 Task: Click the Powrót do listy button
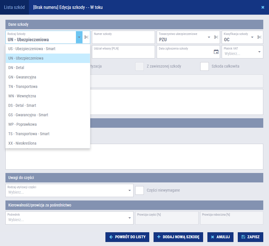[x=127, y=237]
